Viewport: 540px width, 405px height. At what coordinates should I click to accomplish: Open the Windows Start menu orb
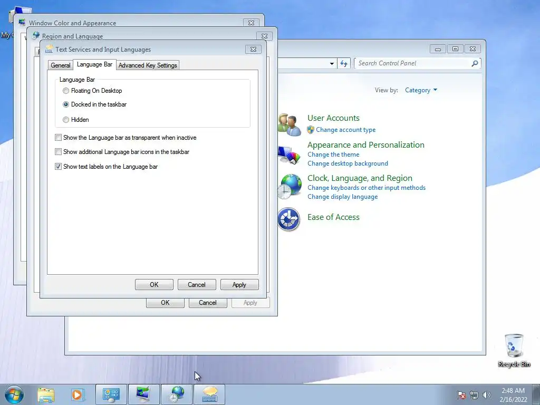tap(14, 394)
